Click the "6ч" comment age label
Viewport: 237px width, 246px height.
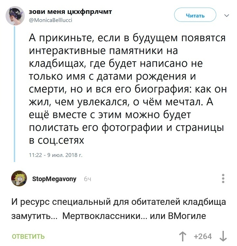(88, 179)
